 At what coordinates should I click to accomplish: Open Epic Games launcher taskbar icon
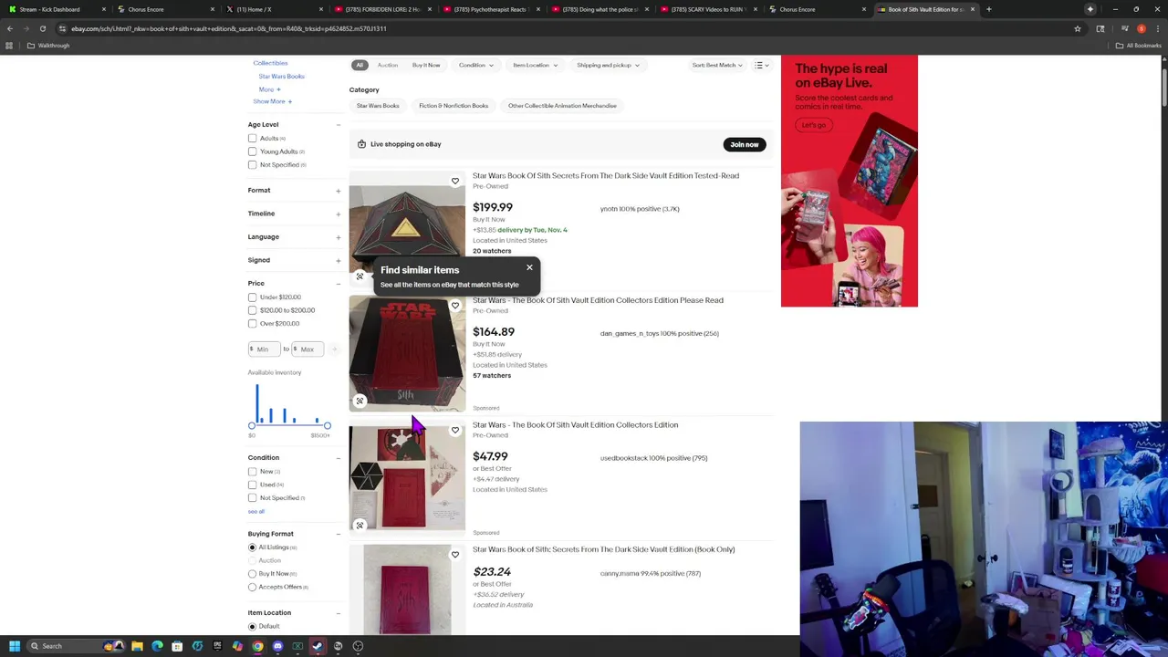(x=217, y=646)
